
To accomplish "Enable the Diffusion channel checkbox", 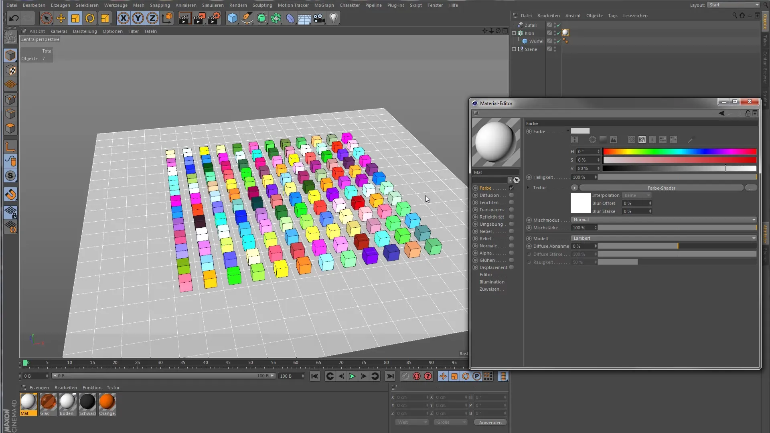I will click(511, 195).
